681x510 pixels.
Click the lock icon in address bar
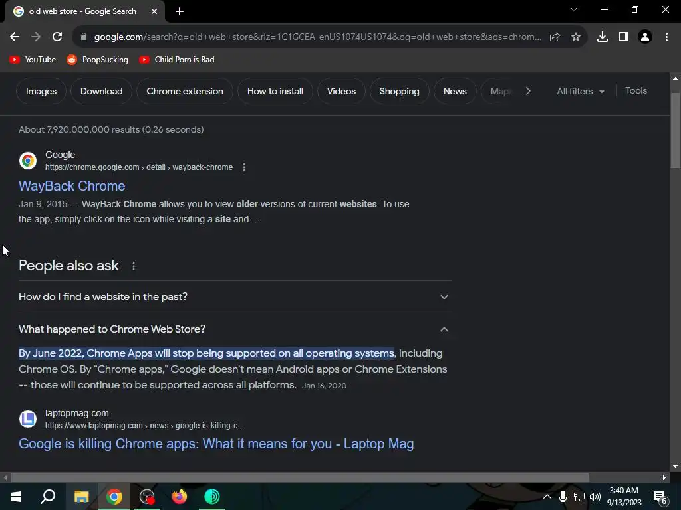point(84,37)
